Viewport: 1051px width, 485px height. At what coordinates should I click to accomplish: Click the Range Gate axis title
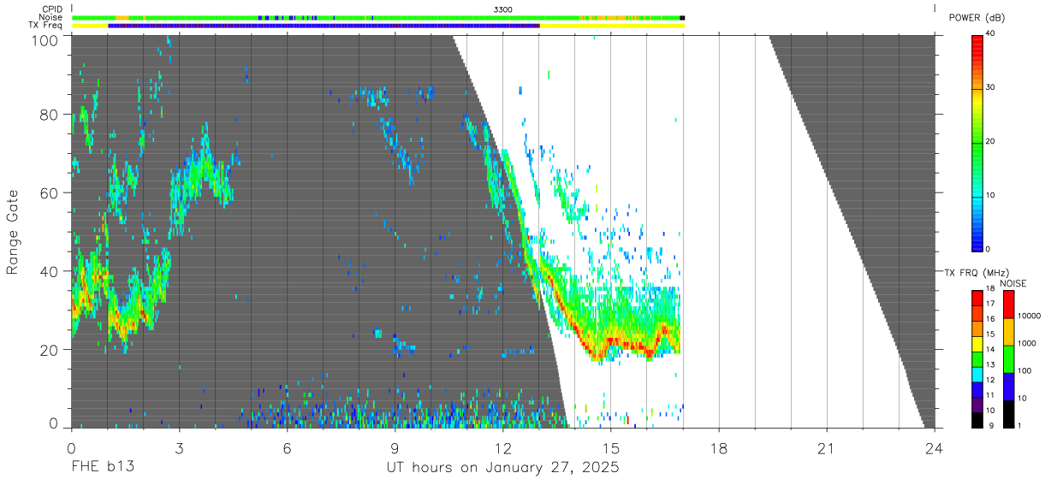pos(14,232)
